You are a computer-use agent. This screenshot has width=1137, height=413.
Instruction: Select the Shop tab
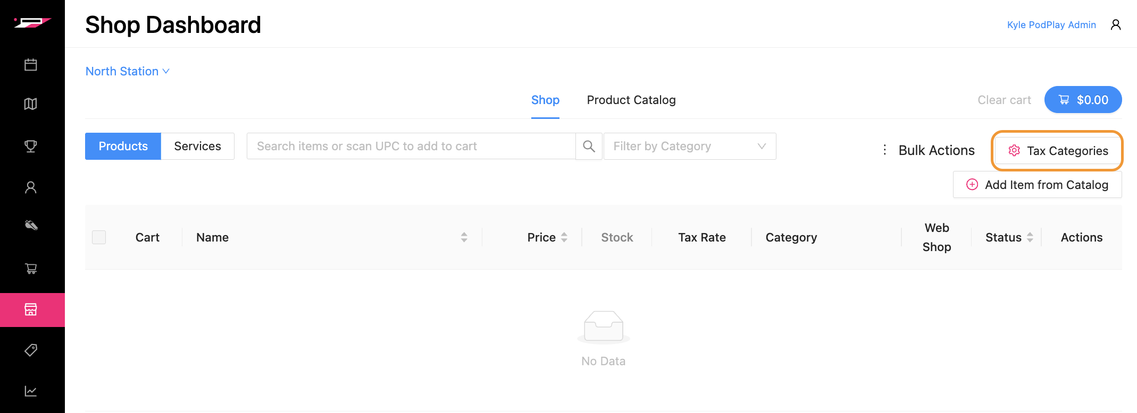tap(545, 100)
